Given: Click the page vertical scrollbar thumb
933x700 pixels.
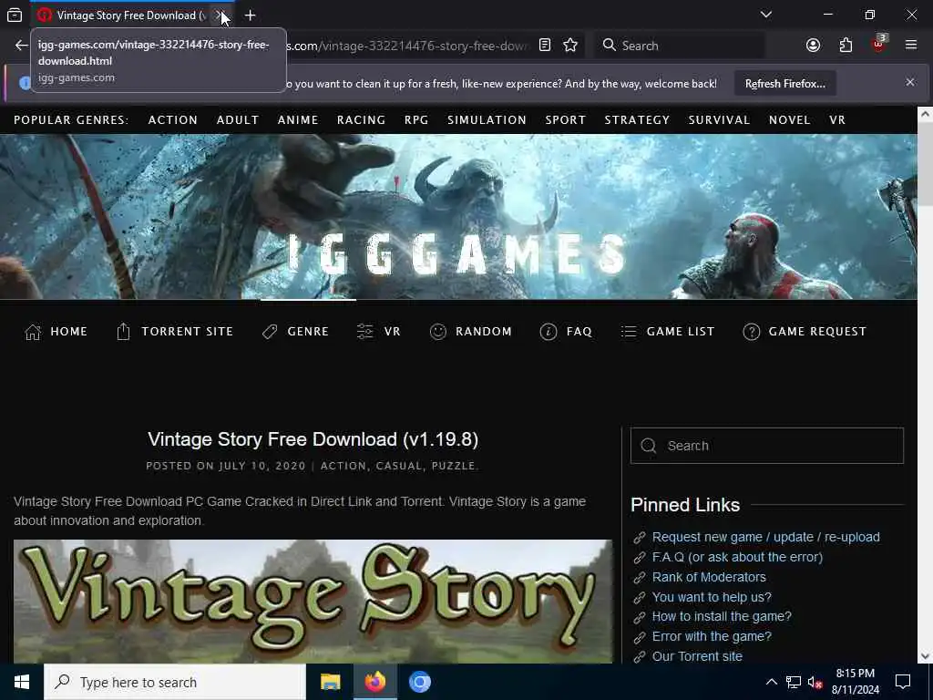Looking at the screenshot, I should tap(926, 164).
